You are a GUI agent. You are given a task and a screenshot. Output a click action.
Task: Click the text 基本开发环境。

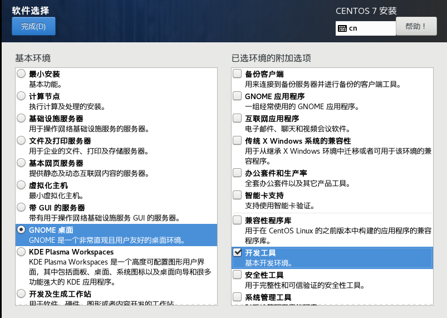click(268, 263)
